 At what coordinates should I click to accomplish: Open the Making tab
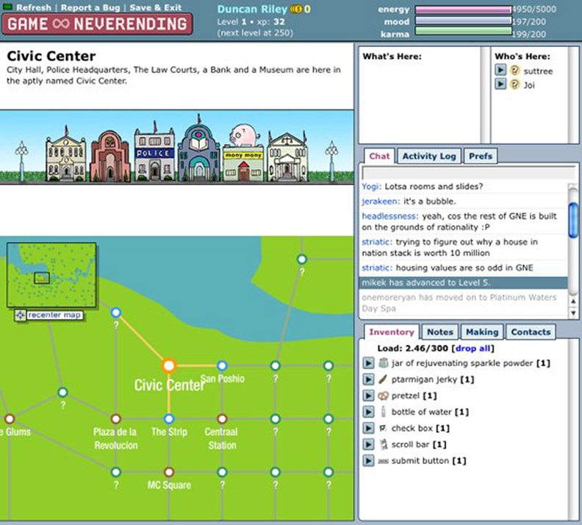coord(482,332)
